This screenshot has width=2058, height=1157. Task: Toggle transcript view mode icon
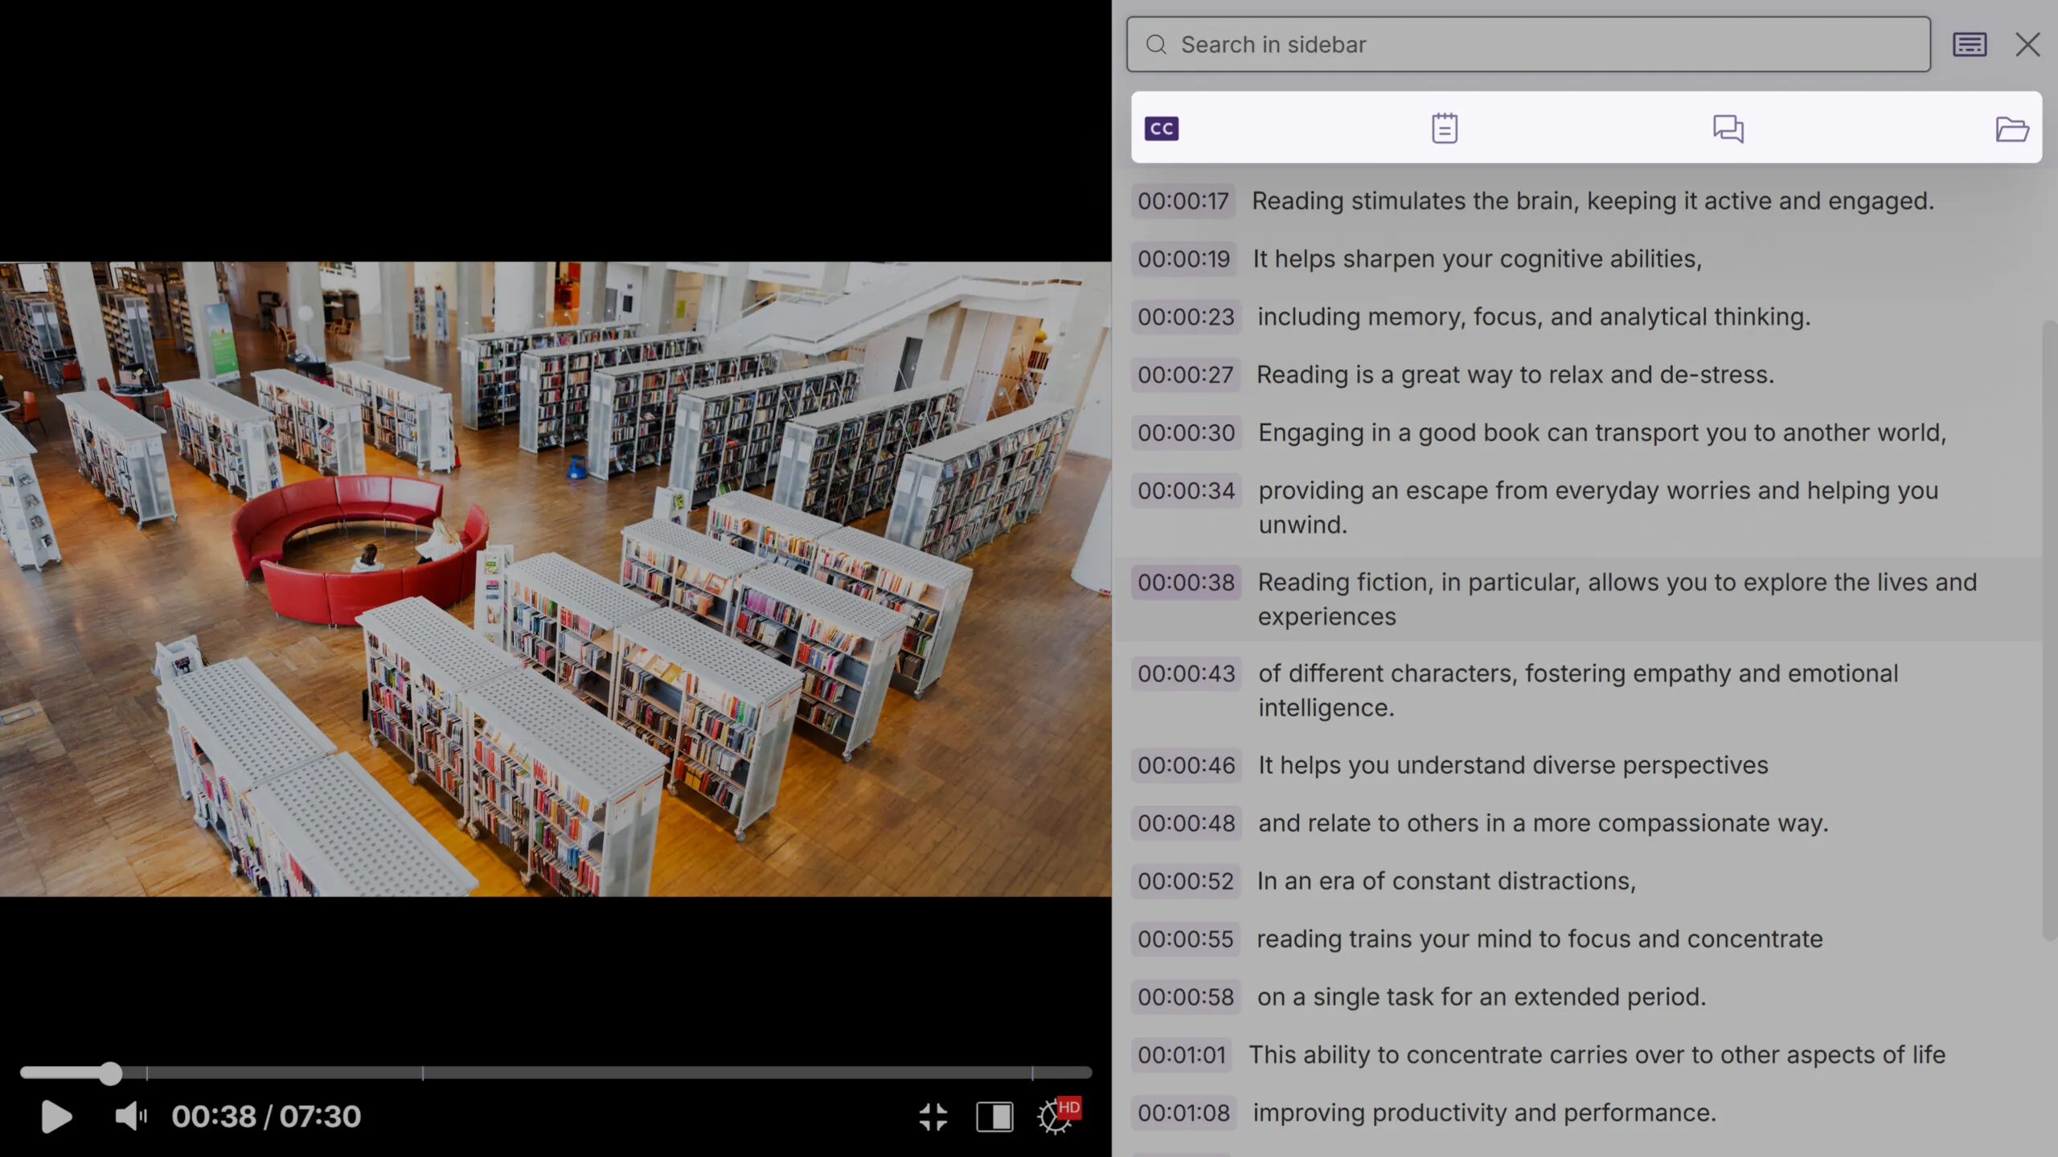pyautogui.click(x=1970, y=44)
